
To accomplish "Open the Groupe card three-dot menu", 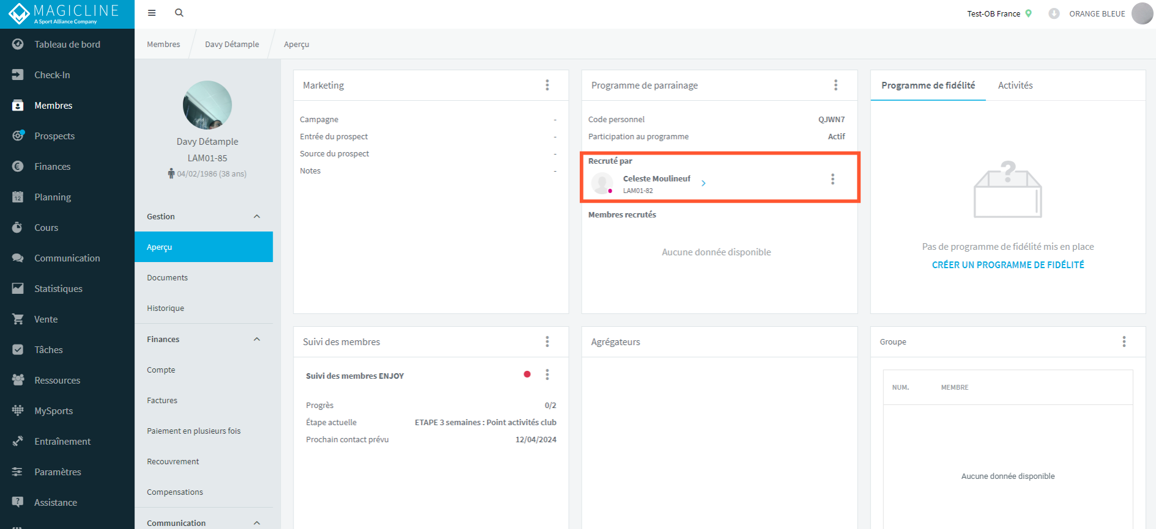I will pos(1124,341).
